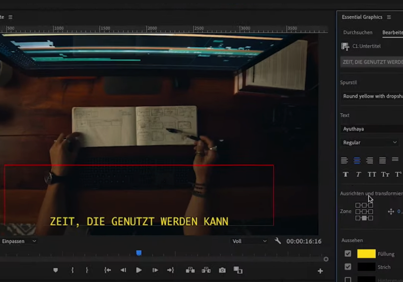Open the Ayuthaya font dropdown

point(372,129)
